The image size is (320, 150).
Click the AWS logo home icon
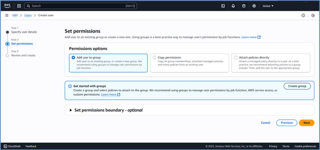tap(8, 6)
